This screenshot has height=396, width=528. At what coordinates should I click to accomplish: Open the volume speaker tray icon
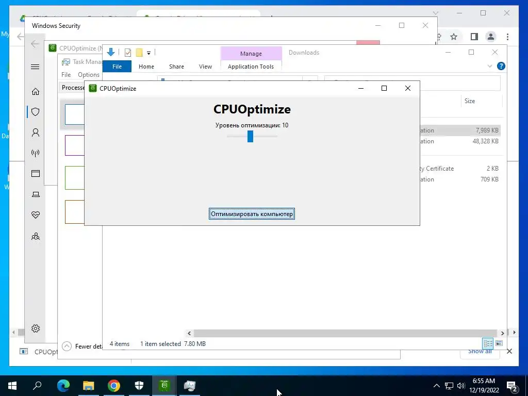460,386
